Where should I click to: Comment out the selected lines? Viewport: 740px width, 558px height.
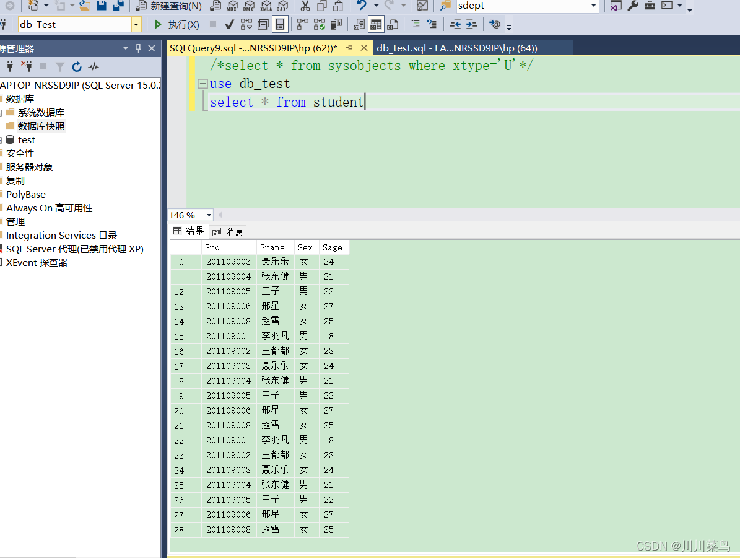click(416, 25)
